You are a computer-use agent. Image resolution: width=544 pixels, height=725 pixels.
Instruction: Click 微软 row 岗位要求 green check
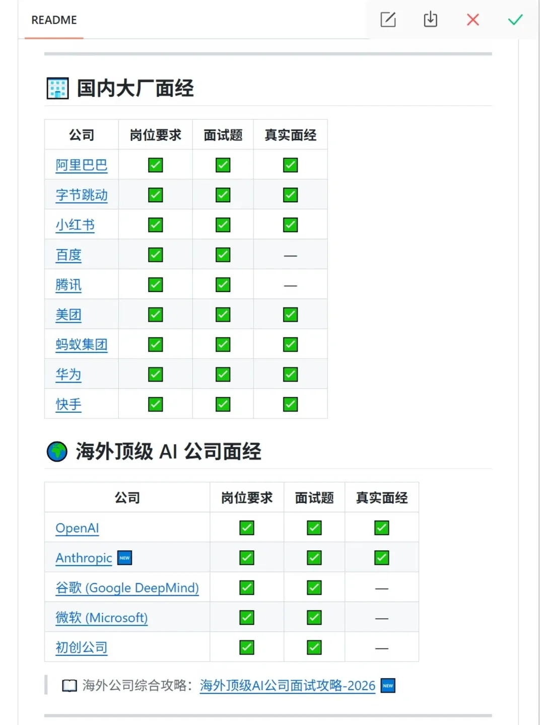[247, 618]
